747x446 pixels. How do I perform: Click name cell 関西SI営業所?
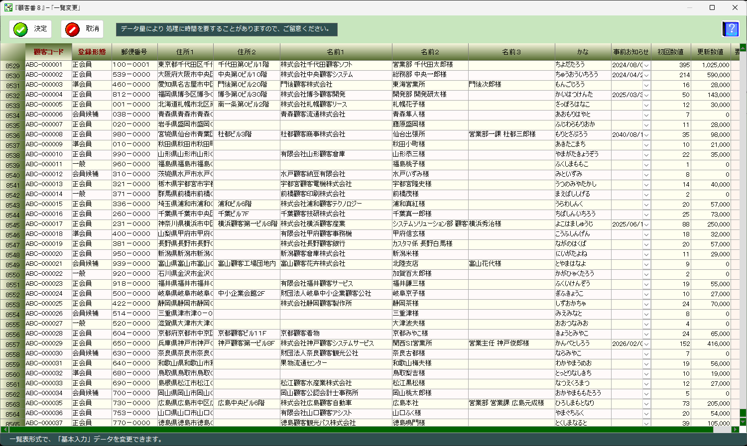[430, 343]
